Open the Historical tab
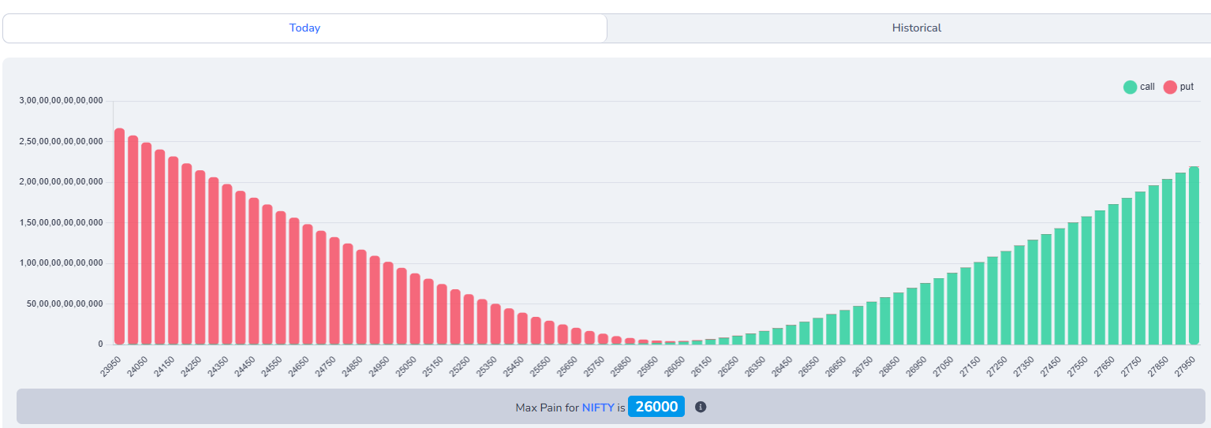This screenshot has width=1211, height=428. coord(916,28)
